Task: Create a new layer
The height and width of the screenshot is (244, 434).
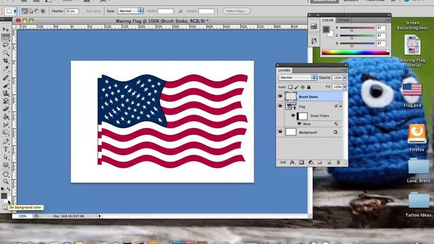Action: coord(329,163)
